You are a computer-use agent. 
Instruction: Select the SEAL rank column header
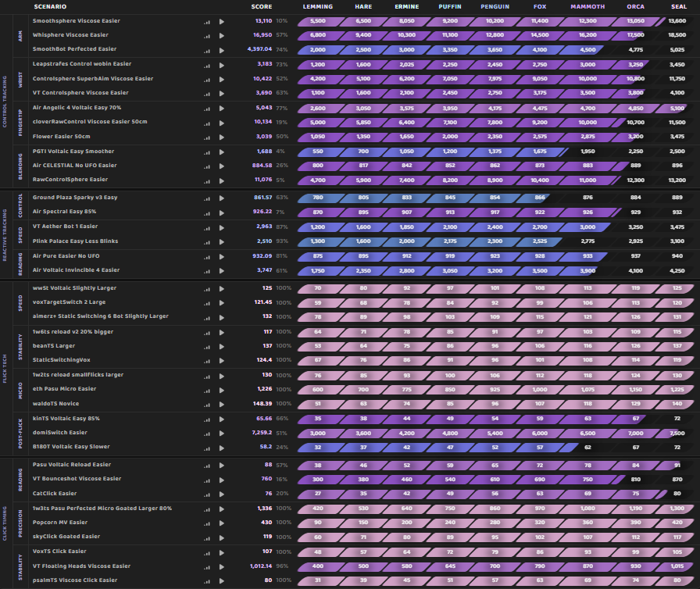tap(679, 7)
